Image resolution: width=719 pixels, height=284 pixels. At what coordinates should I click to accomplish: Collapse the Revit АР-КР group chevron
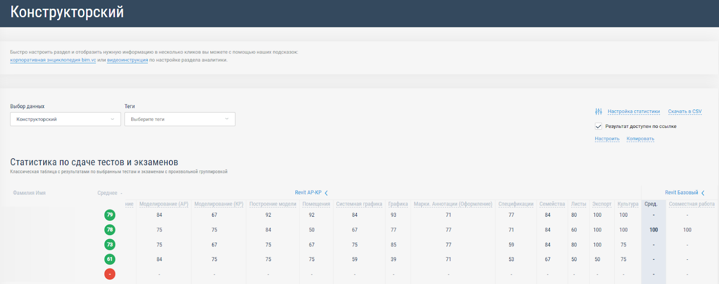coord(326,193)
